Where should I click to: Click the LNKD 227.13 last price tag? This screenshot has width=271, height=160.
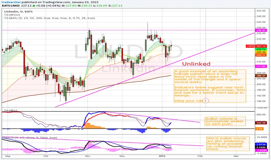click(256, 46)
